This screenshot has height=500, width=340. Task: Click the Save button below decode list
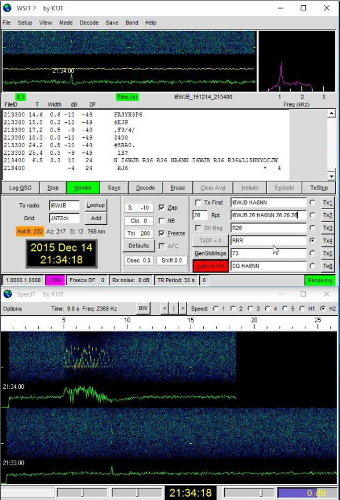pos(114,188)
